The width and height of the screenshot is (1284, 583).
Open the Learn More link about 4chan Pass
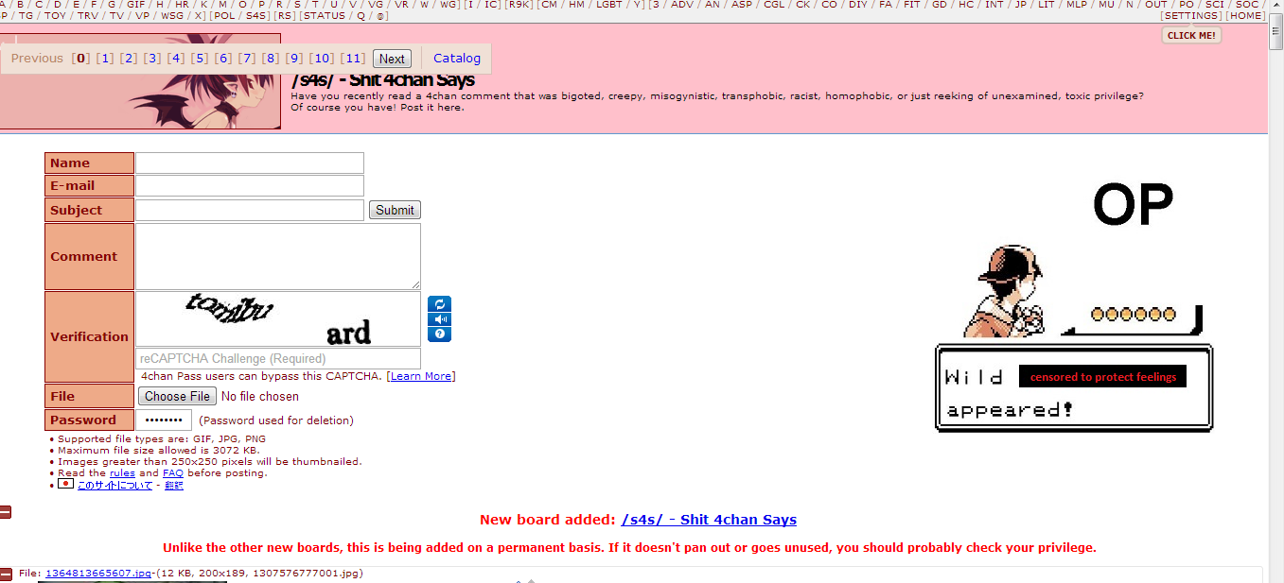[421, 376]
